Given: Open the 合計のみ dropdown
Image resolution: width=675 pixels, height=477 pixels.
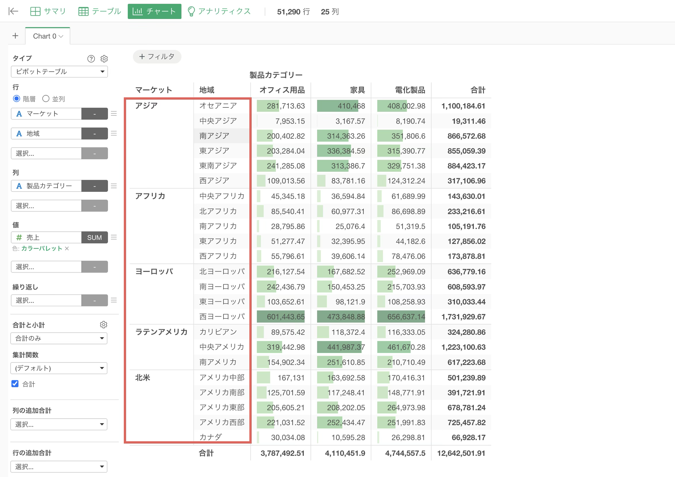Looking at the screenshot, I should pyautogui.click(x=59, y=338).
